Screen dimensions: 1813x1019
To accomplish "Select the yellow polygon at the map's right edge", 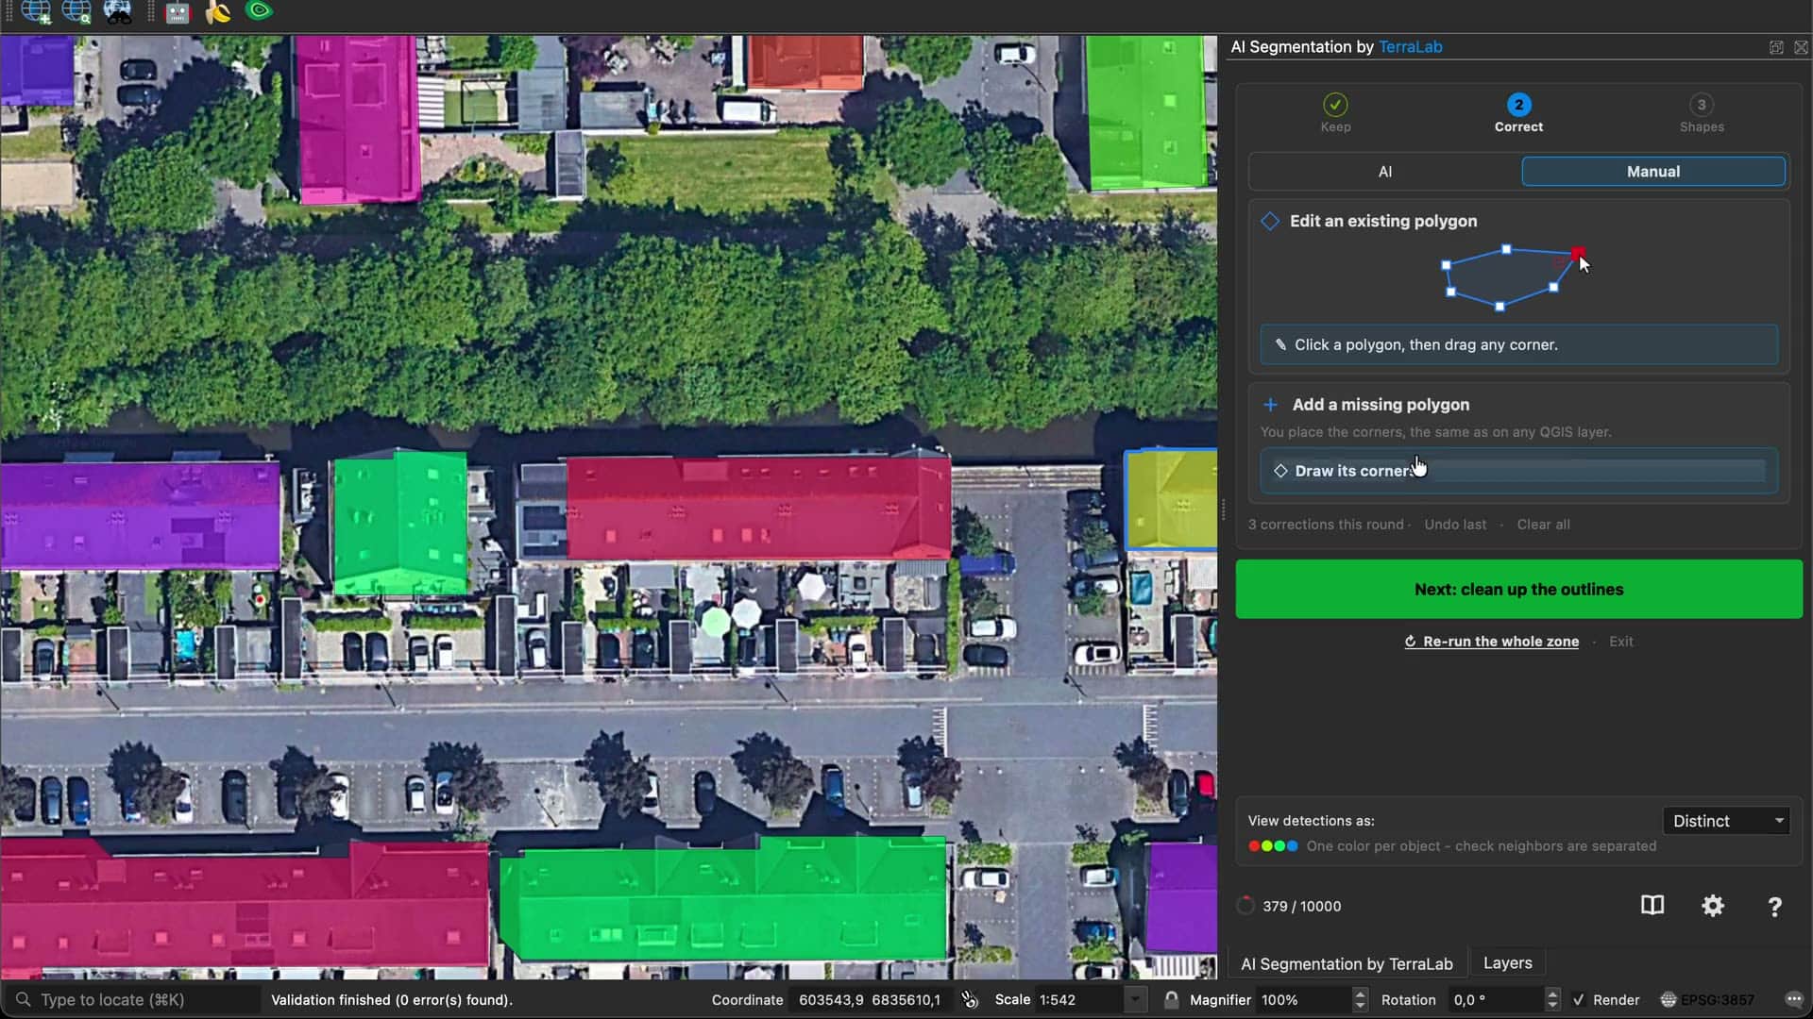I will (1171, 500).
